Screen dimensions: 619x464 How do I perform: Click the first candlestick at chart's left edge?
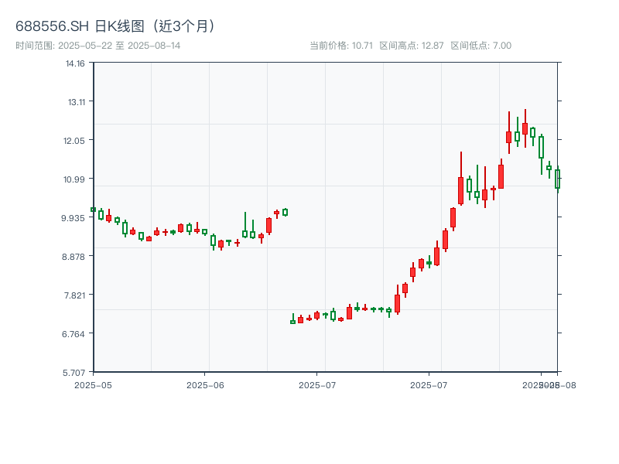[x=94, y=210]
